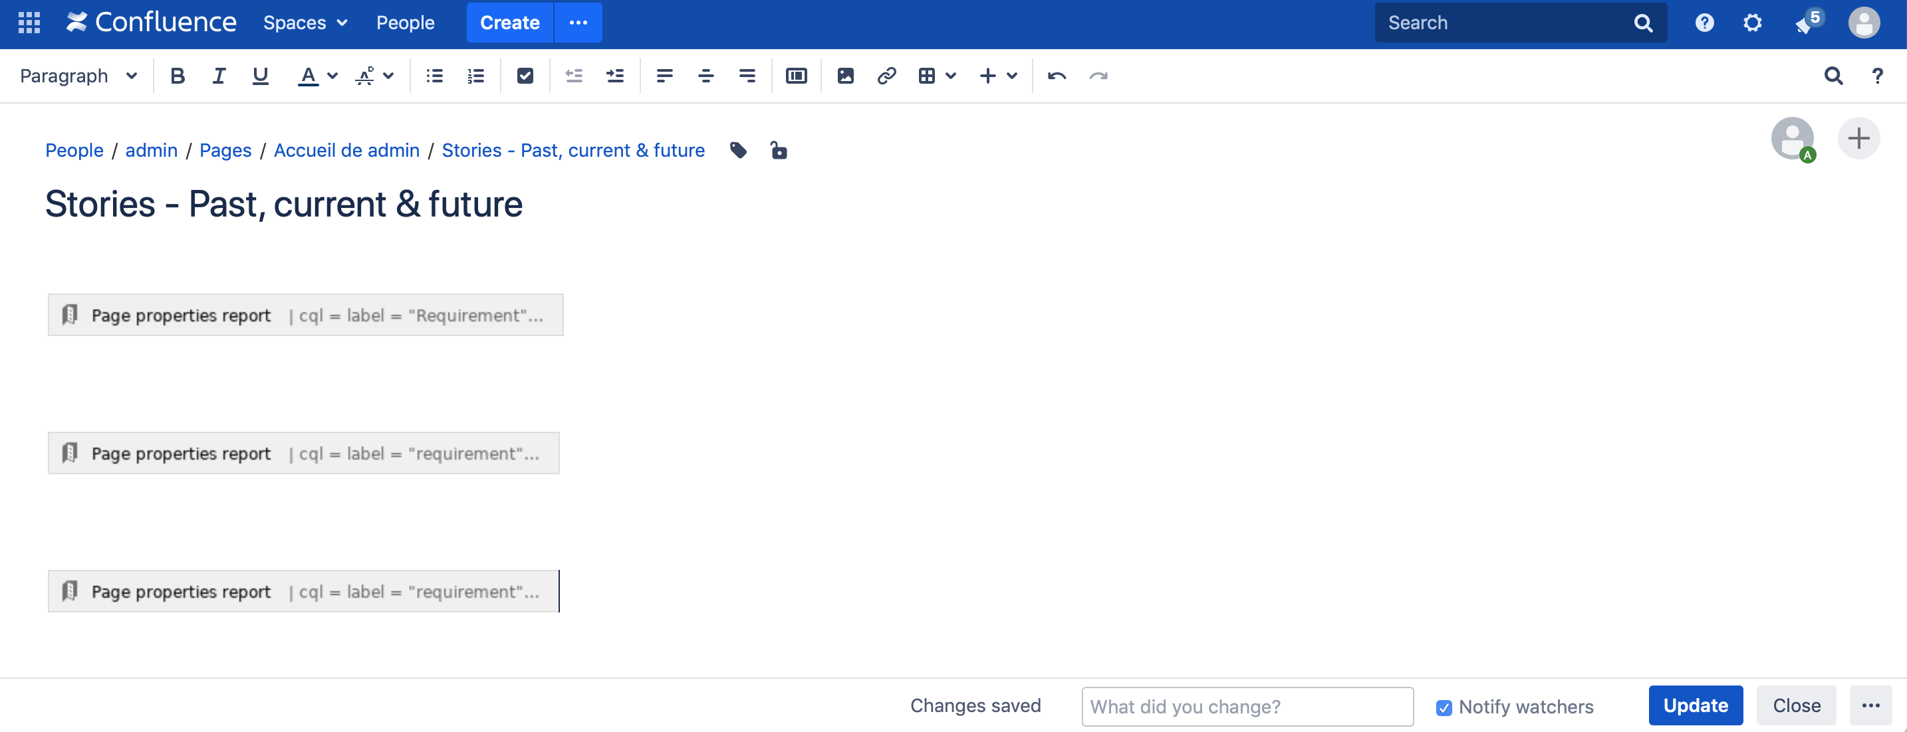The height and width of the screenshot is (732, 1907).
Task: Insert an image into the page
Action: (844, 76)
